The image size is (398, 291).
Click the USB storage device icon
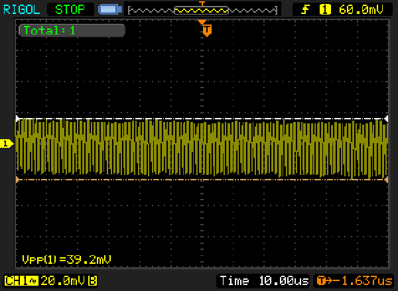pyautogui.click(x=110, y=10)
